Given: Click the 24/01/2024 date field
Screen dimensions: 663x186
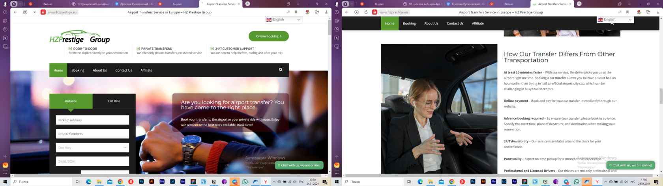Looking at the screenshot, I should click(92, 161).
